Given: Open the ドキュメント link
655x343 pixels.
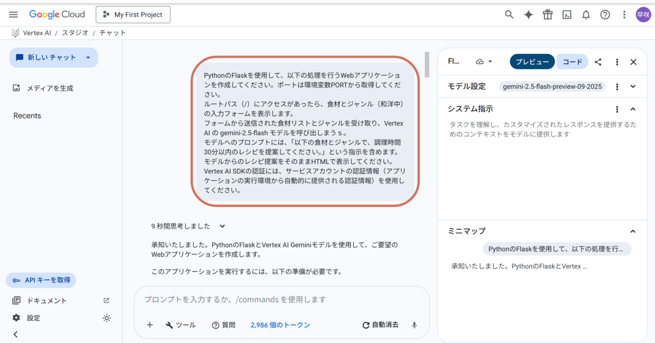Looking at the screenshot, I should [x=47, y=301].
